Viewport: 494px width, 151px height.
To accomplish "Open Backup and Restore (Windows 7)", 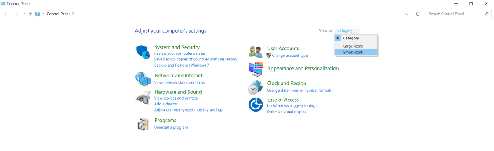I will coord(182,65).
